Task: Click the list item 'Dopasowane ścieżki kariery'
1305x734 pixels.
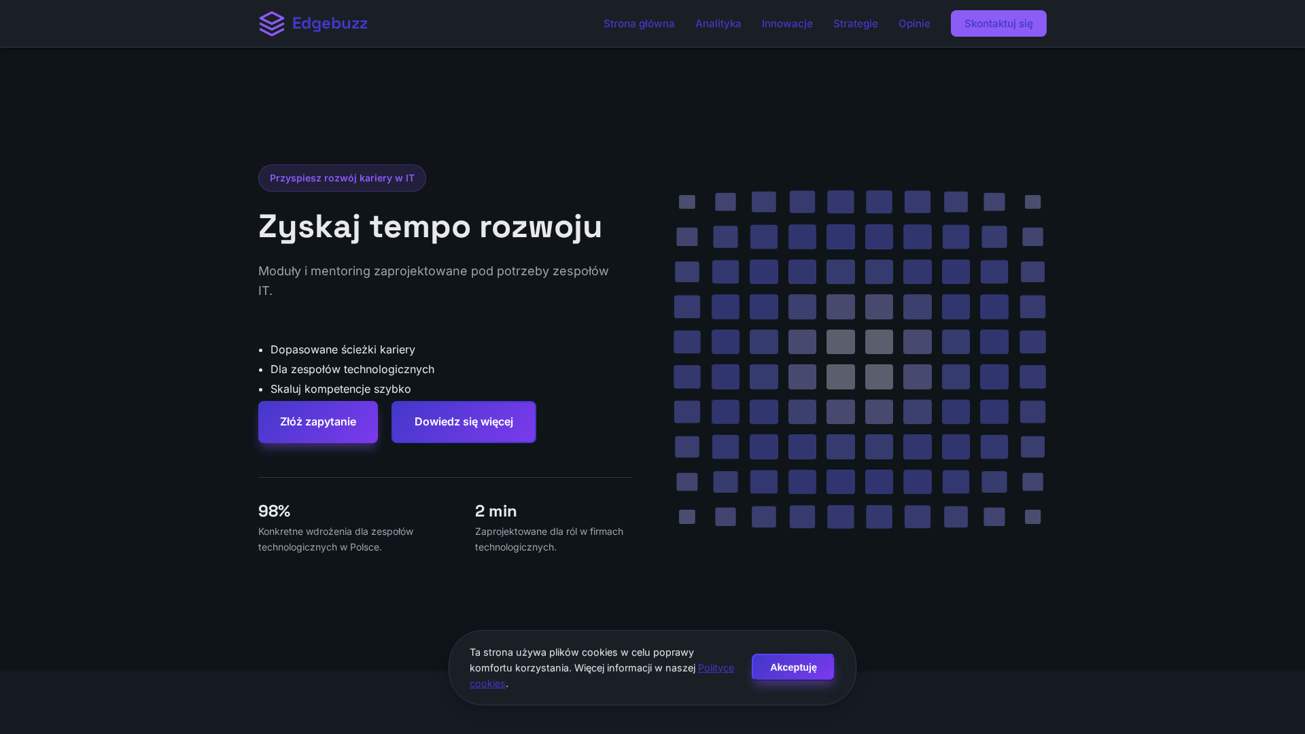Action: [x=343, y=349]
